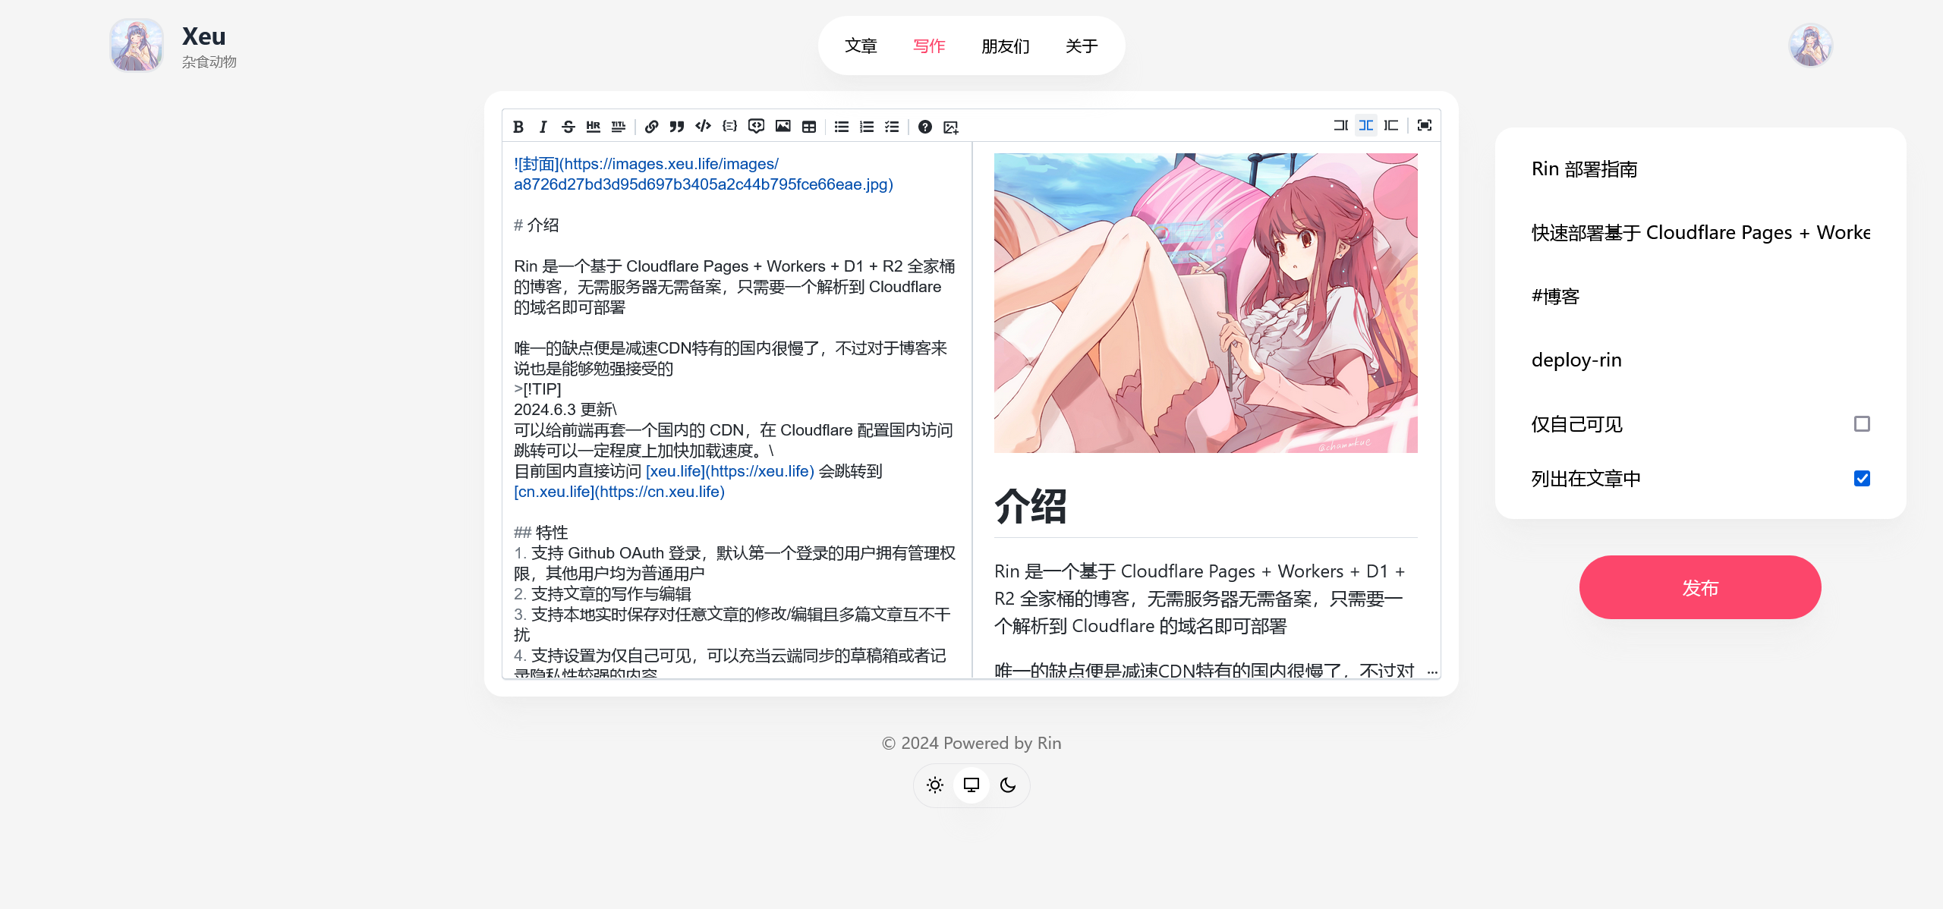
Task: Select the system theme monitor icon
Action: coord(971,785)
